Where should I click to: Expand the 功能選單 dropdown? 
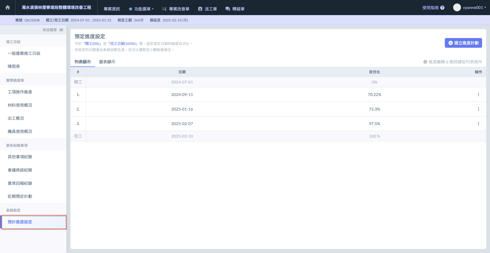click(141, 9)
